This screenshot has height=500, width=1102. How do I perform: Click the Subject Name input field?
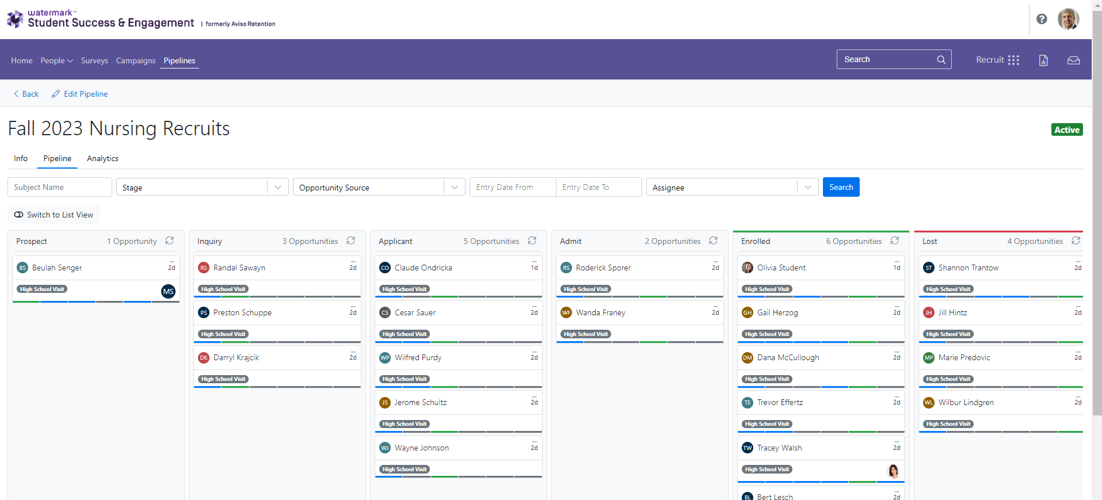(60, 187)
